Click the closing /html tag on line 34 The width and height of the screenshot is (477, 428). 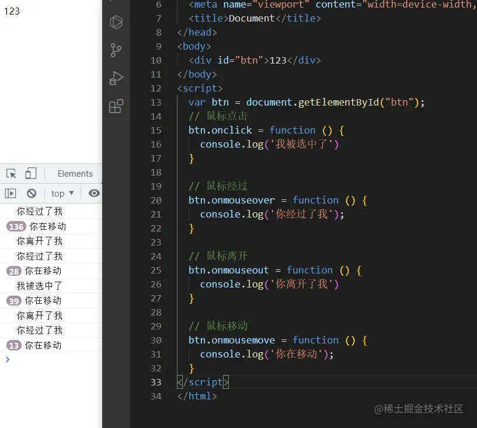point(197,396)
